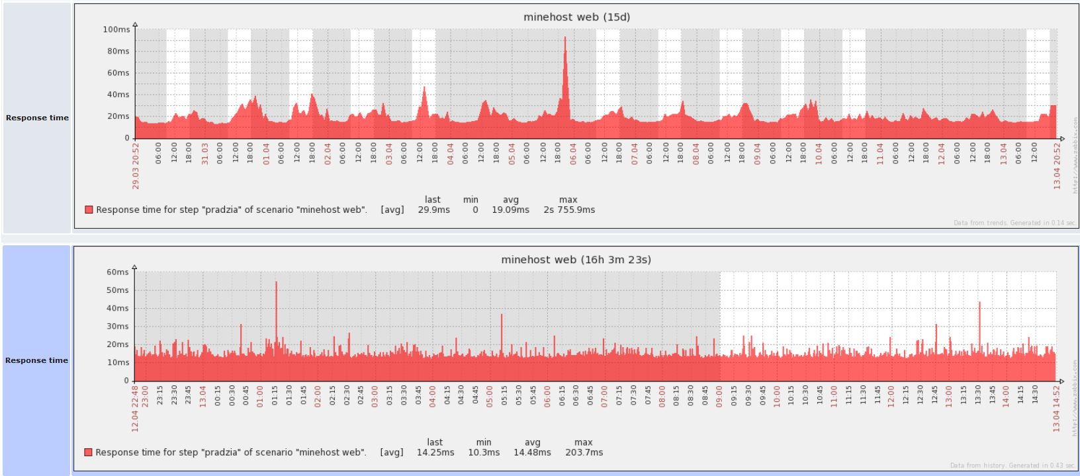1080x476 pixels.
Task: Click the 100ms label on top y-axis
Action: [x=116, y=29]
